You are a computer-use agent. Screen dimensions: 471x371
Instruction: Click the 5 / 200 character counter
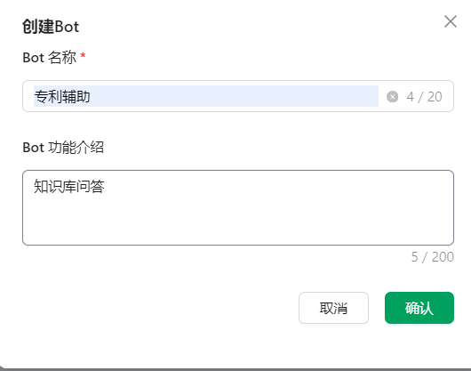[x=432, y=257]
